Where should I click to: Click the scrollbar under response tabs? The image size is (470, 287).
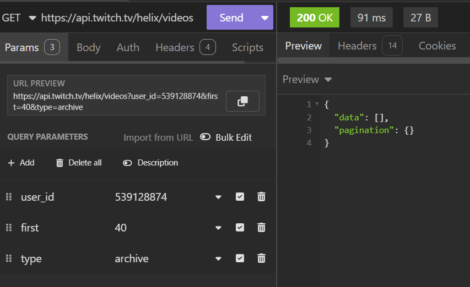tap(374, 60)
